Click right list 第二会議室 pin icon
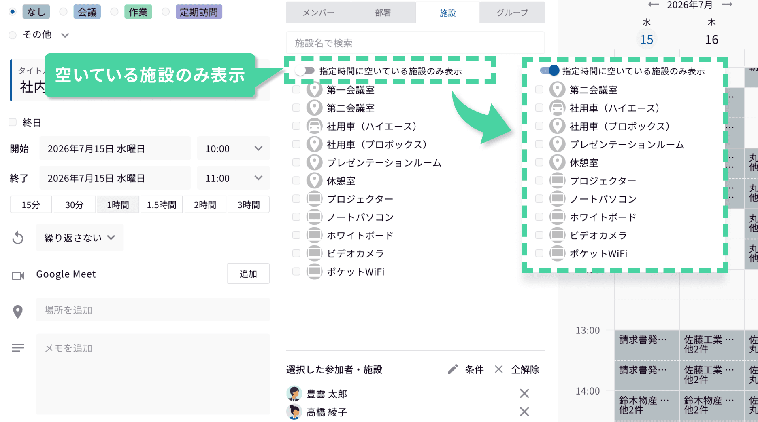 [557, 90]
